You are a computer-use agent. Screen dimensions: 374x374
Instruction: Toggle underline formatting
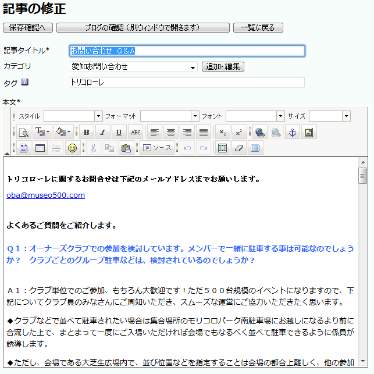(x=119, y=132)
